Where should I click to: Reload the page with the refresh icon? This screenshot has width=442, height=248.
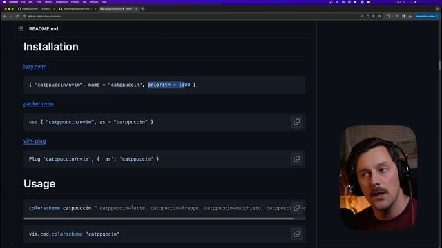click(17, 17)
